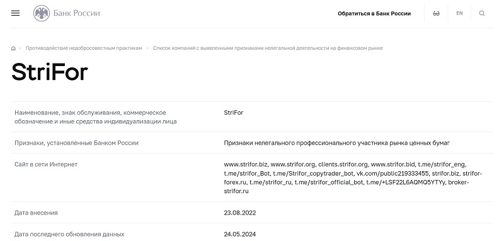Click Обратиться в Банк России link

point(374,13)
